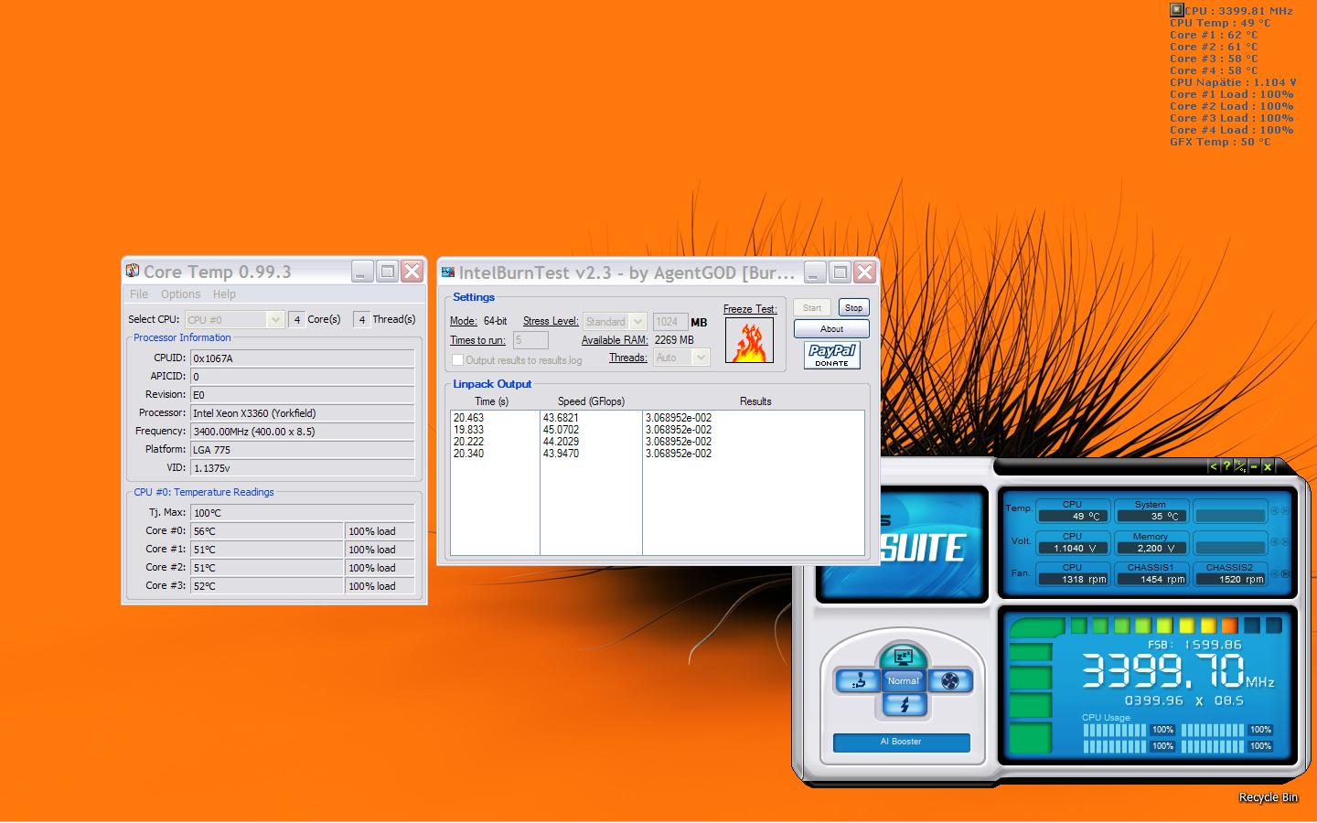Open the Threads Auto dropdown
Viewport: 1317px width, 823px height.
pos(681,358)
